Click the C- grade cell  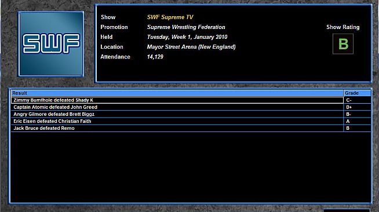[357, 100]
